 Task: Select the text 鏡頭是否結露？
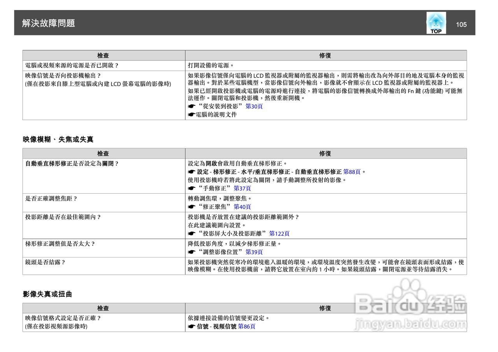click(46, 262)
